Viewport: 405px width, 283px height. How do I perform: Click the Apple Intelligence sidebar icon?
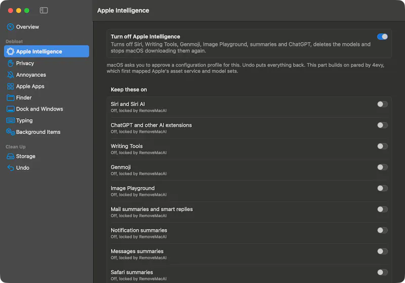click(10, 51)
